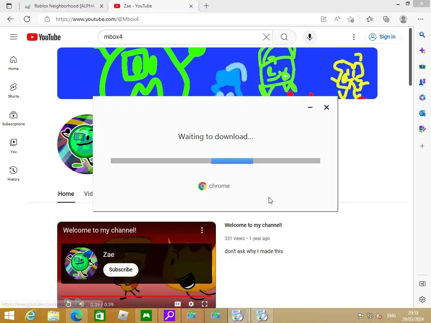
Task: Launch Internet Explorer from taskbar
Action: [31, 316]
